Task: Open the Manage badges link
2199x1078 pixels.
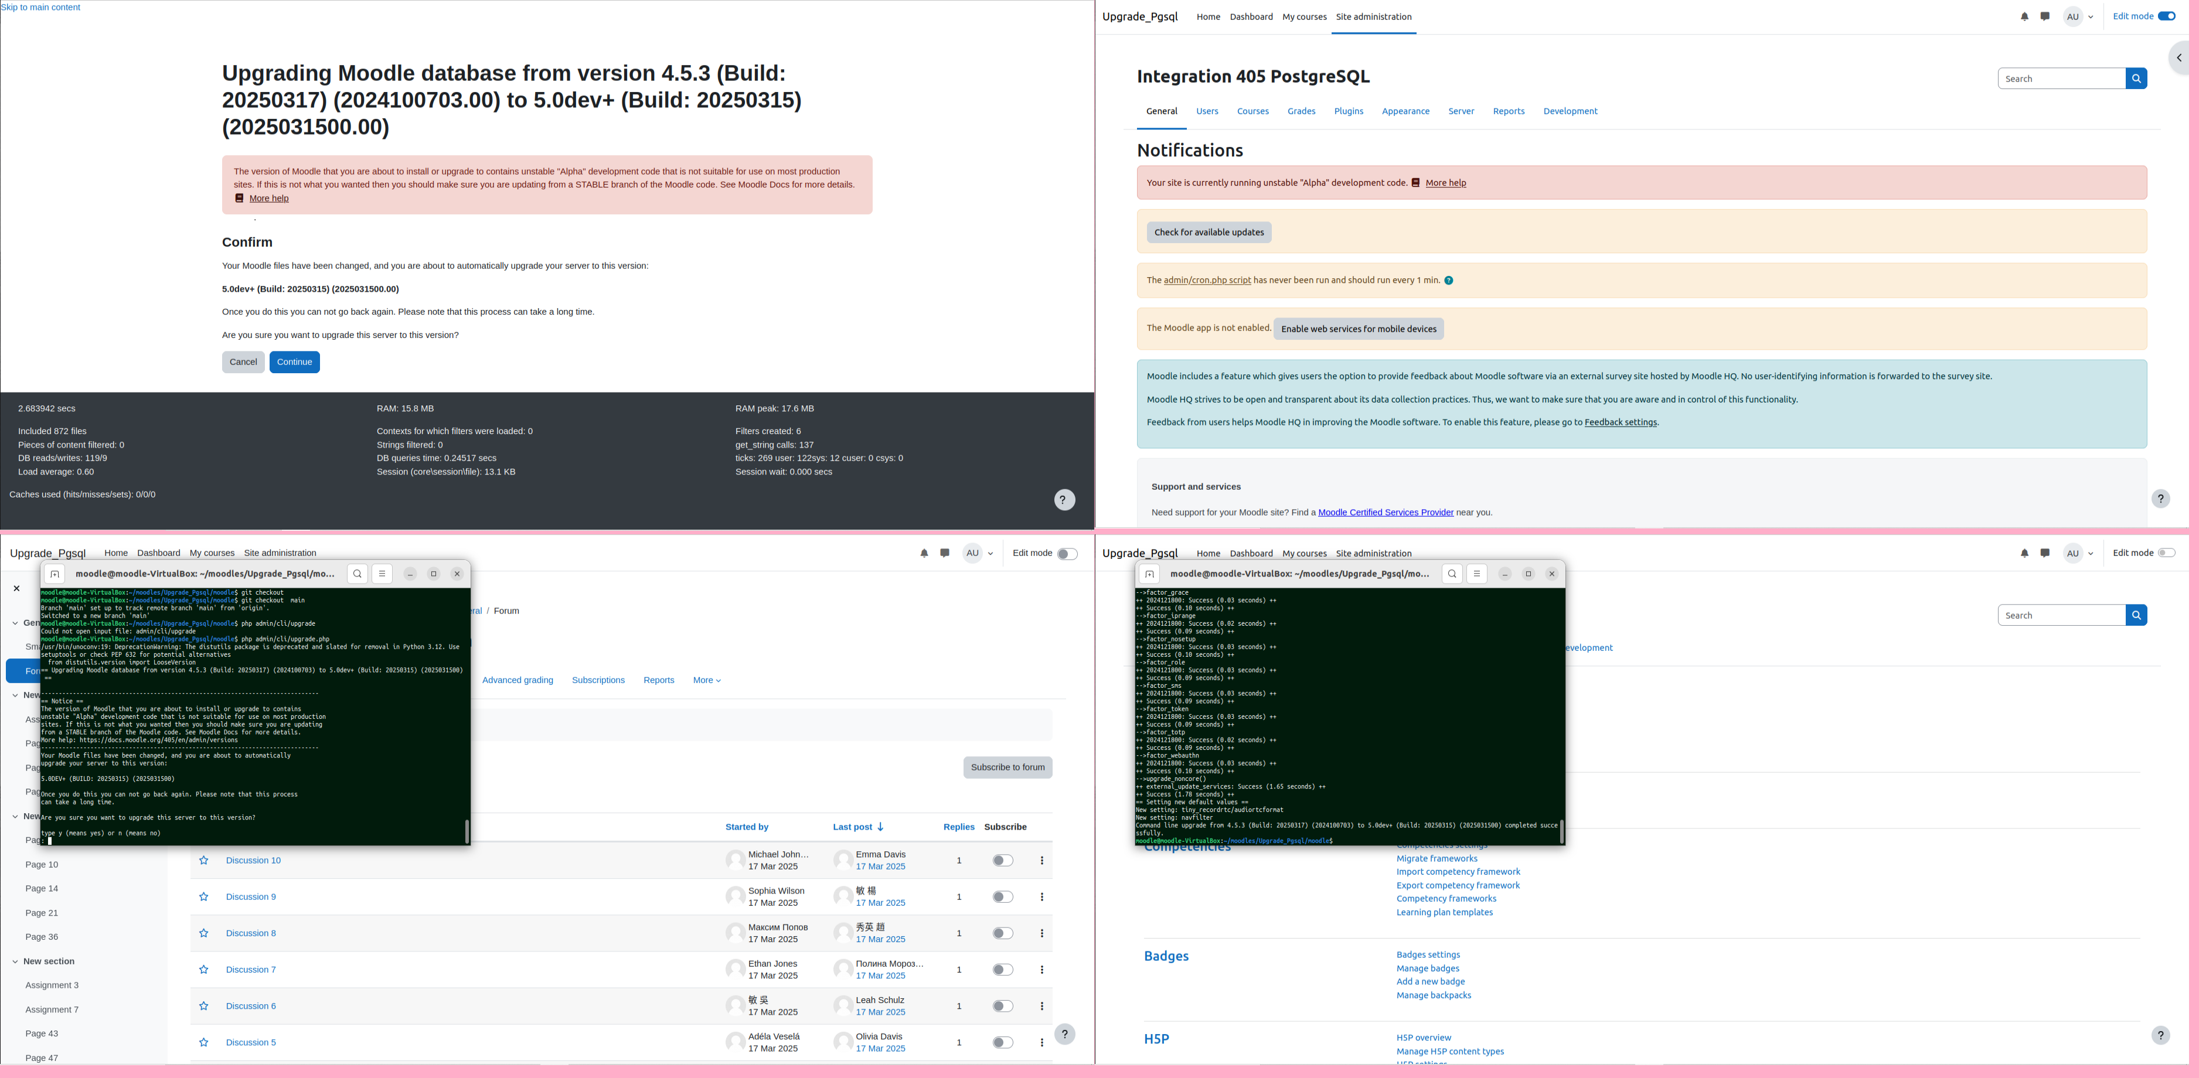Action: tap(1427, 968)
